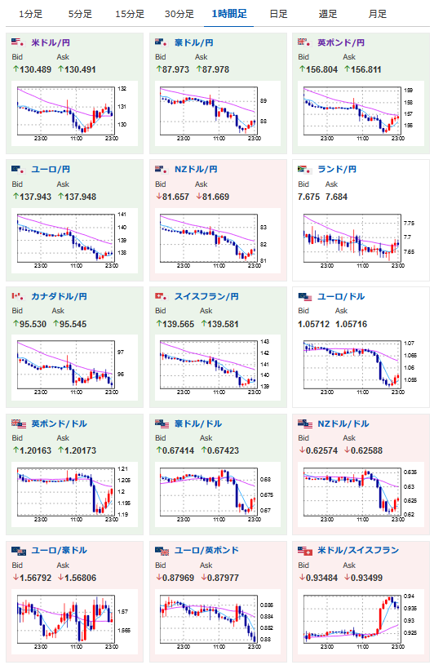
Task: Click the UK-Japan flag icon beside 英ポンド/円
Action: pyautogui.click(x=304, y=42)
